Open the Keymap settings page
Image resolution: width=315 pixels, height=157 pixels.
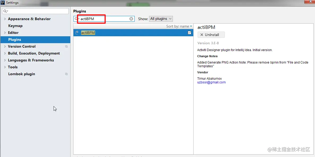15,26
